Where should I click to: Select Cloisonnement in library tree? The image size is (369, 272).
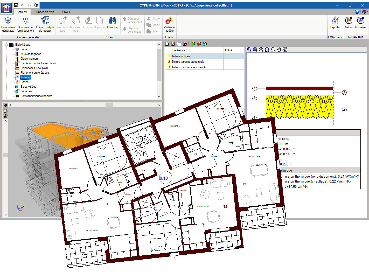30,59
